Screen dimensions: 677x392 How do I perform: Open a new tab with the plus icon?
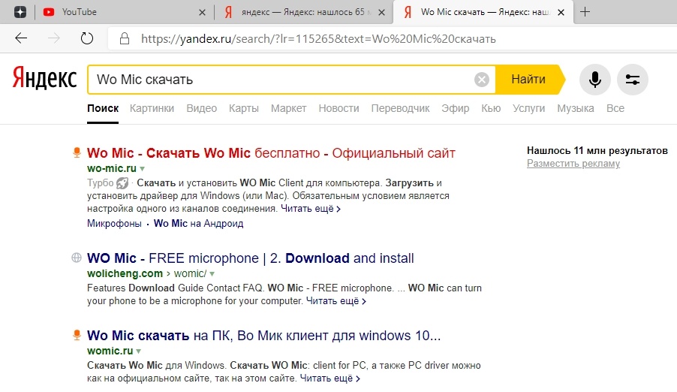tap(585, 12)
